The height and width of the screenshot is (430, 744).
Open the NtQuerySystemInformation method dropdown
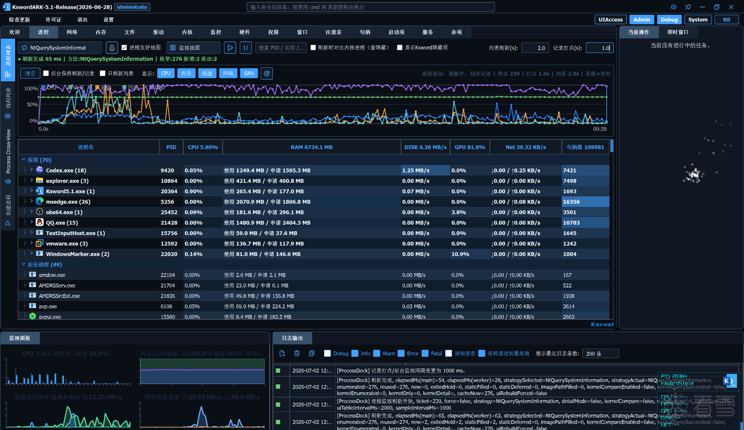pyautogui.click(x=60, y=48)
